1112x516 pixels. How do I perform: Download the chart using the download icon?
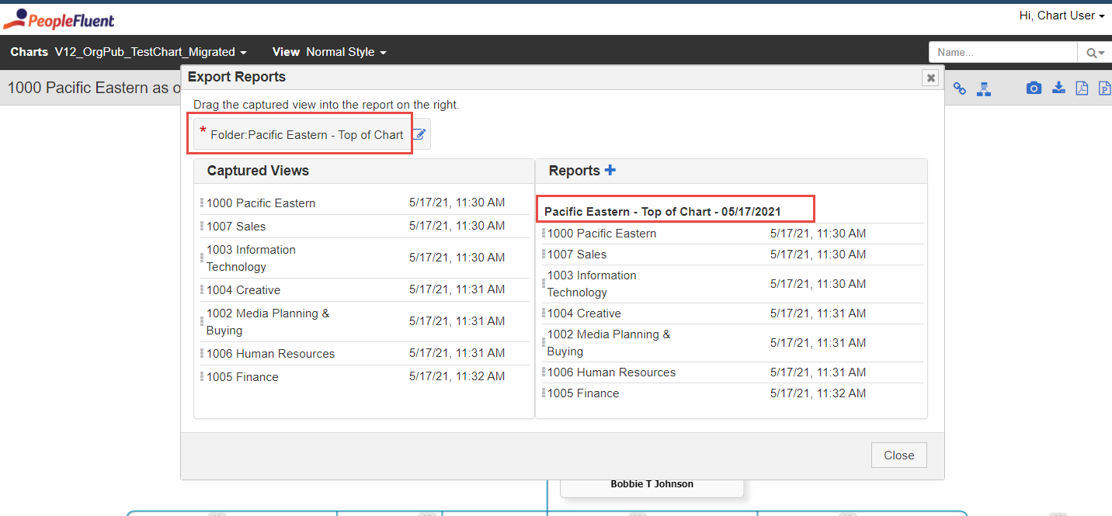[1058, 88]
